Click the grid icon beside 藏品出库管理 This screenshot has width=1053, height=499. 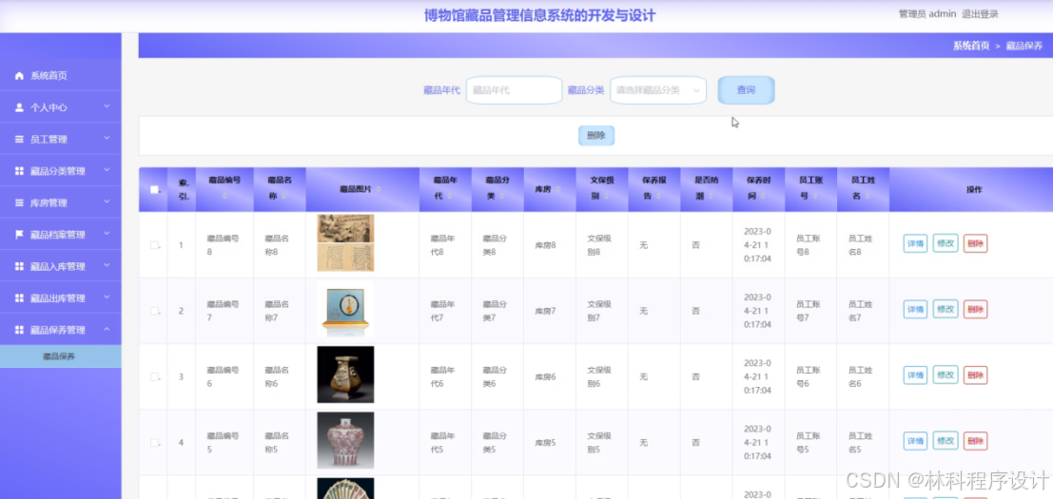[x=19, y=297]
